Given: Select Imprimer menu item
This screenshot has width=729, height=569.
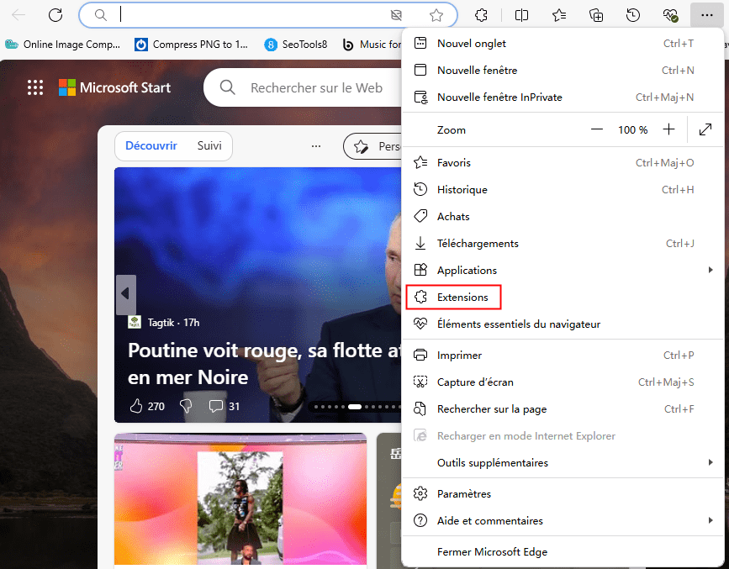Looking at the screenshot, I should [x=563, y=356].
